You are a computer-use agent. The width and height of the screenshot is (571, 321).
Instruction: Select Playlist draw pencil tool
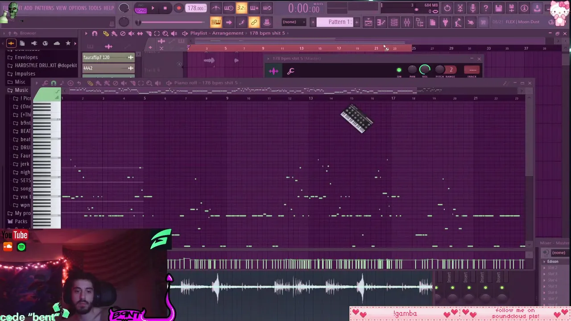(x=106, y=33)
